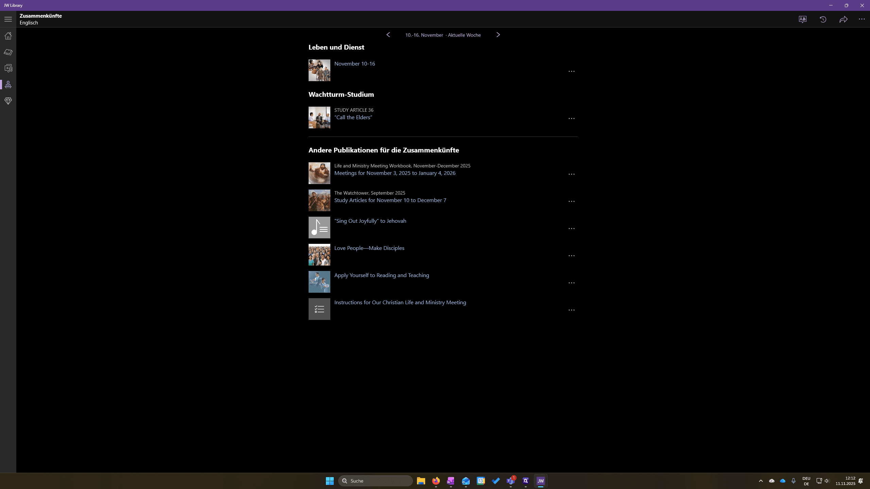This screenshot has height=489, width=870.
Task: Open the "Call the Elders" study article
Action: tap(353, 117)
